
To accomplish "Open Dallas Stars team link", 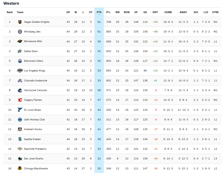I will 31,51.
